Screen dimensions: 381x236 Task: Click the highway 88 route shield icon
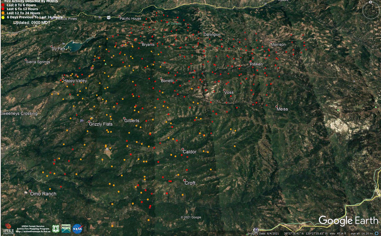(x=256, y=230)
